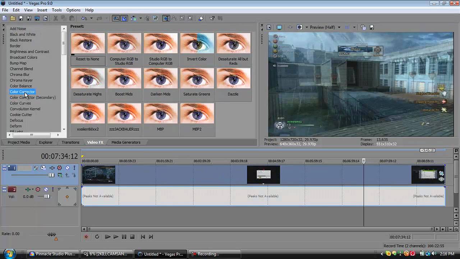
Task: Solo audio track 2
Action: [53, 189]
